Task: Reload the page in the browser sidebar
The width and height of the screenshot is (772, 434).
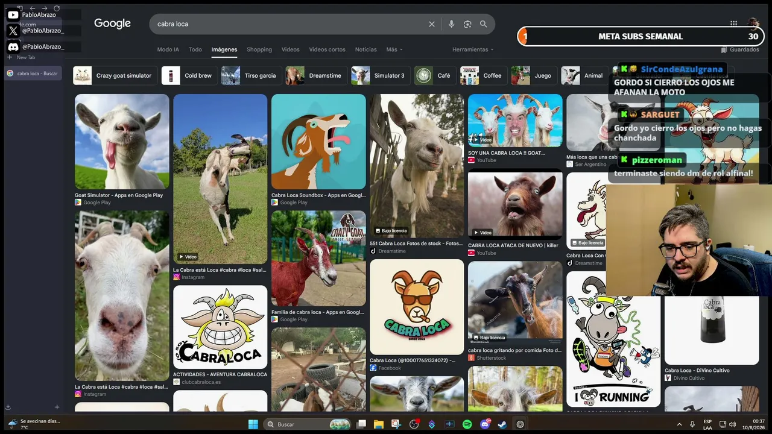Action: point(57,8)
